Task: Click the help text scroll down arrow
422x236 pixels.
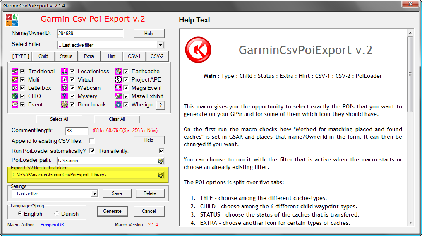Action: point(410,222)
